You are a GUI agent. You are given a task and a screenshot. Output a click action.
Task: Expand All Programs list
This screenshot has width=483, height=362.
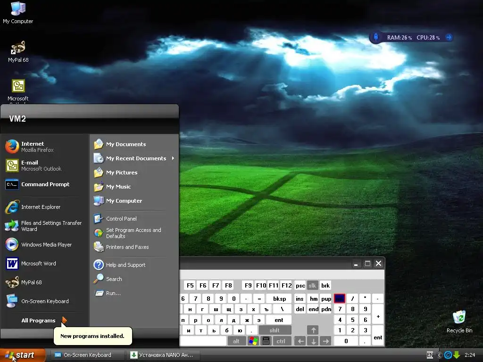coord(44,321)
